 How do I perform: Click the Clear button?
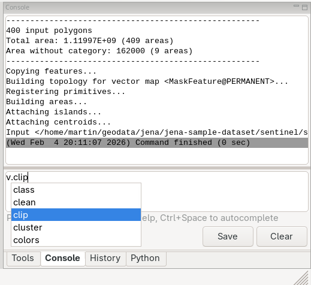(x=282, y=237)
